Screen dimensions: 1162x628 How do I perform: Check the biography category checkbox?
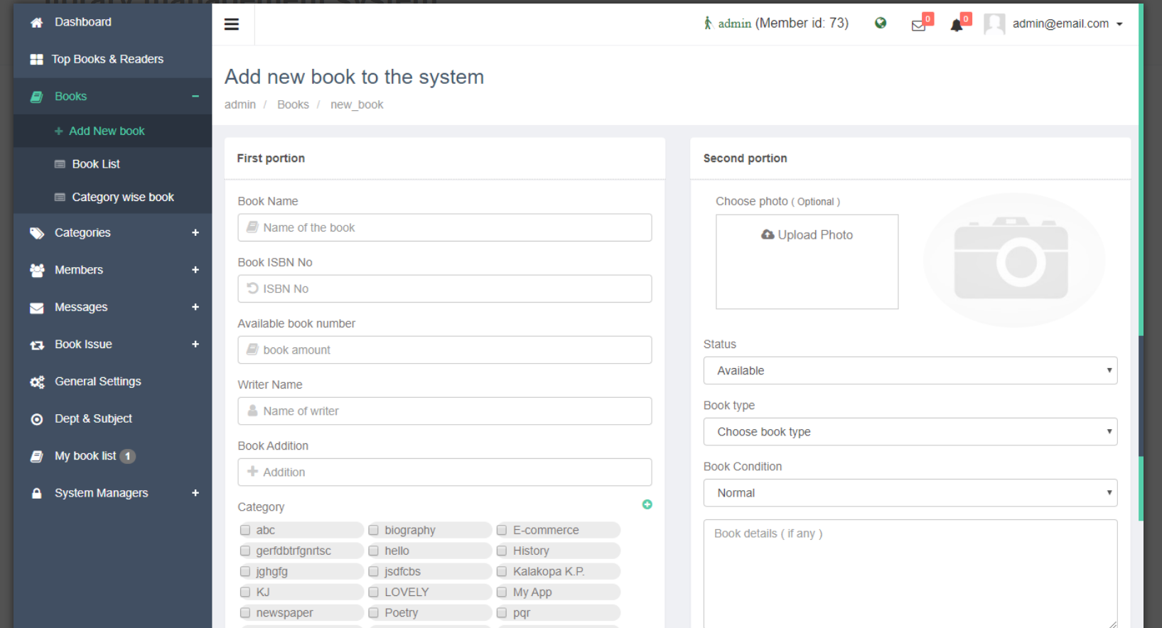click(x=374, y=530)
